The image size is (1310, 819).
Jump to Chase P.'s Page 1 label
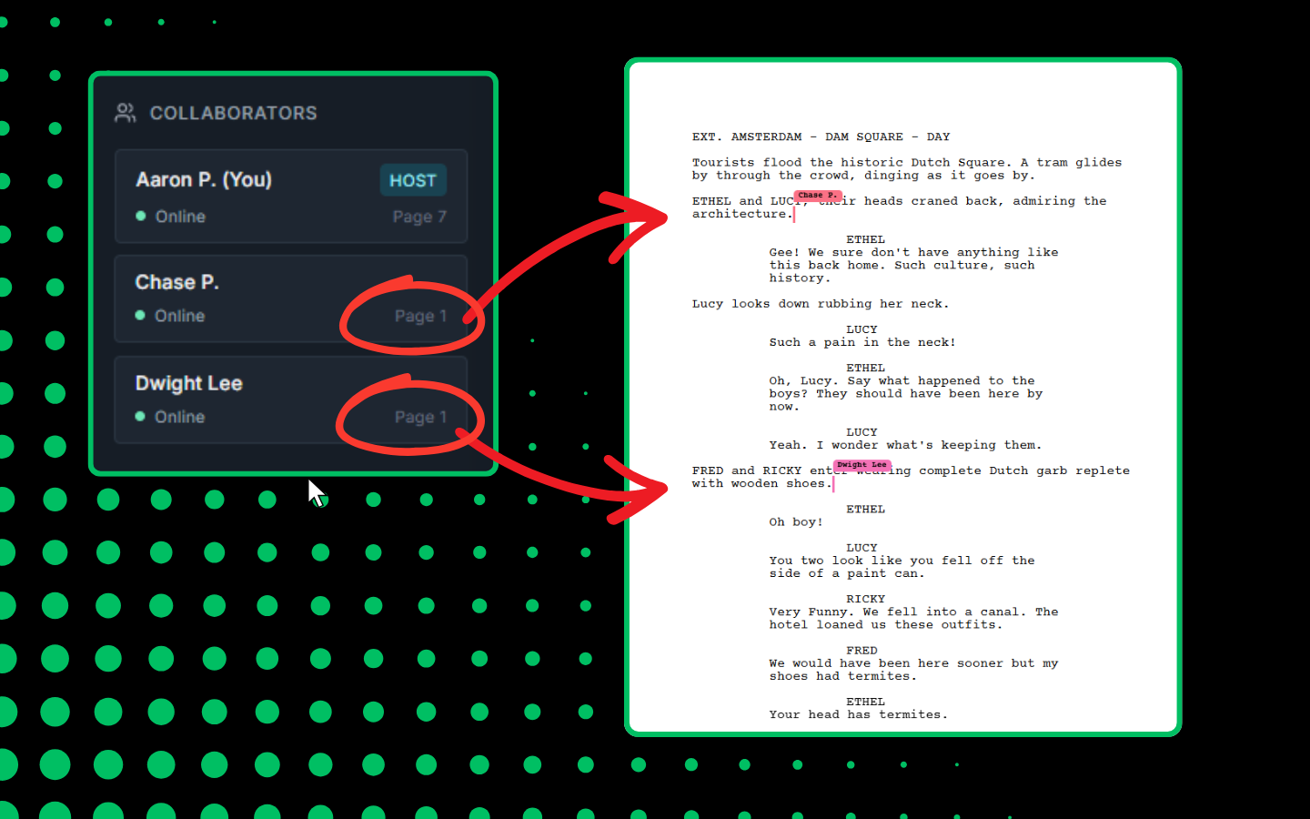(420, 316)
